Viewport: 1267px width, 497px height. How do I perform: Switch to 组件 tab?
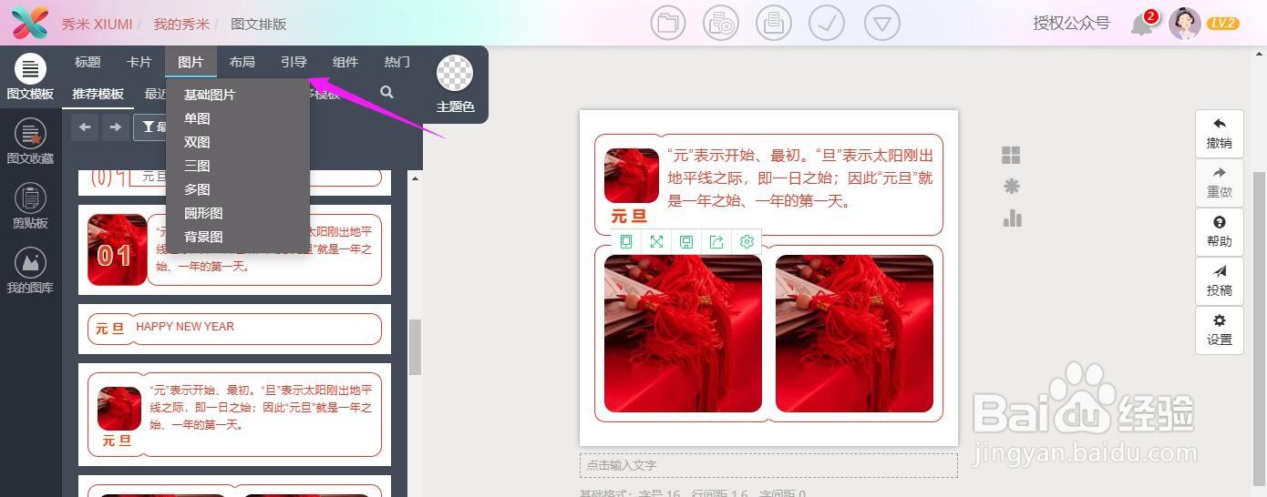point(345,62)
